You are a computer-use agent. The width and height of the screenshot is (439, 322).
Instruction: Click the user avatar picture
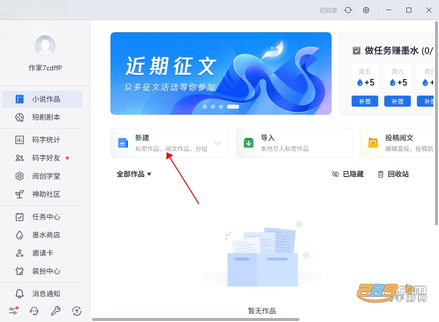(45, 46)
